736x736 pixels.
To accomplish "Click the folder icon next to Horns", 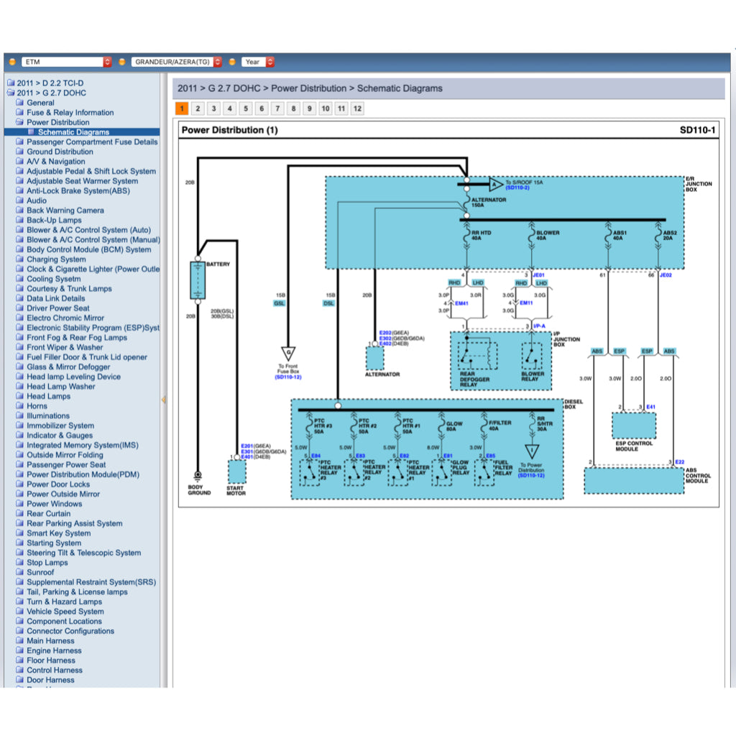I will coord(19,406).
